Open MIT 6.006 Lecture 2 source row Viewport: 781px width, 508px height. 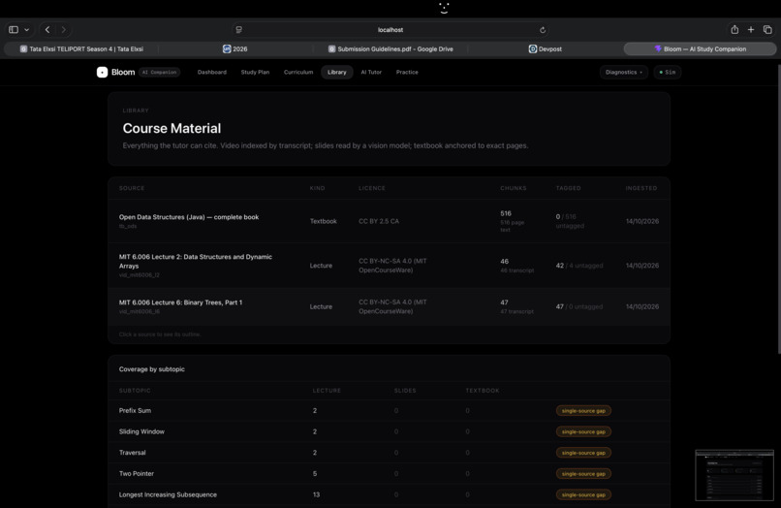[389, 266]
